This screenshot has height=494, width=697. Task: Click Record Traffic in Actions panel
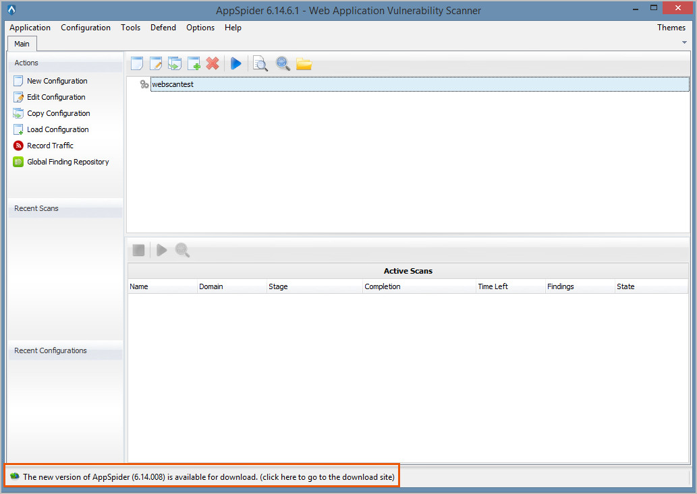[x=50, y=146]
